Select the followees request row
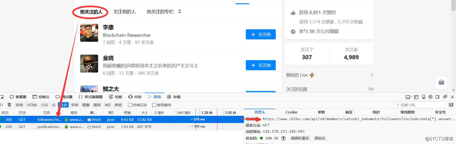This screenshot has height=144, width=456. (x=122, y=120)
